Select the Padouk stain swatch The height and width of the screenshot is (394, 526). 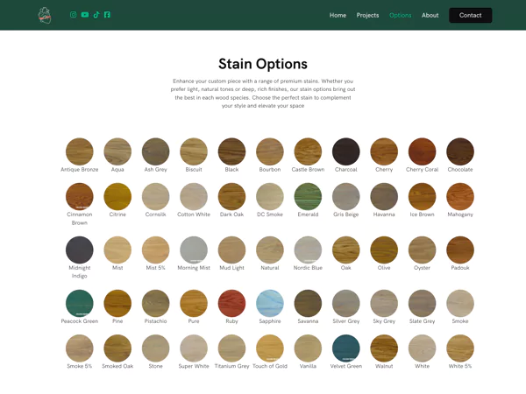(x=460, y=250)
